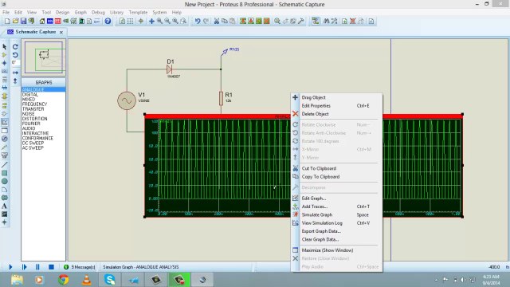Choose Delete Object from context menu

click(x=336, y=114)
